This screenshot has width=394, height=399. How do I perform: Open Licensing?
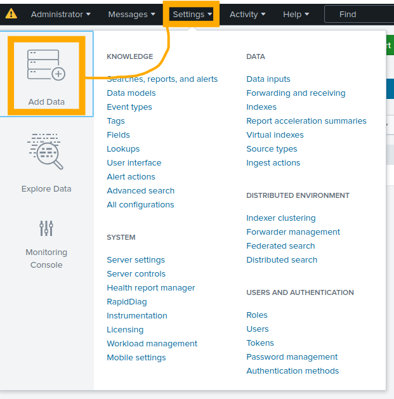click(125, 330)
